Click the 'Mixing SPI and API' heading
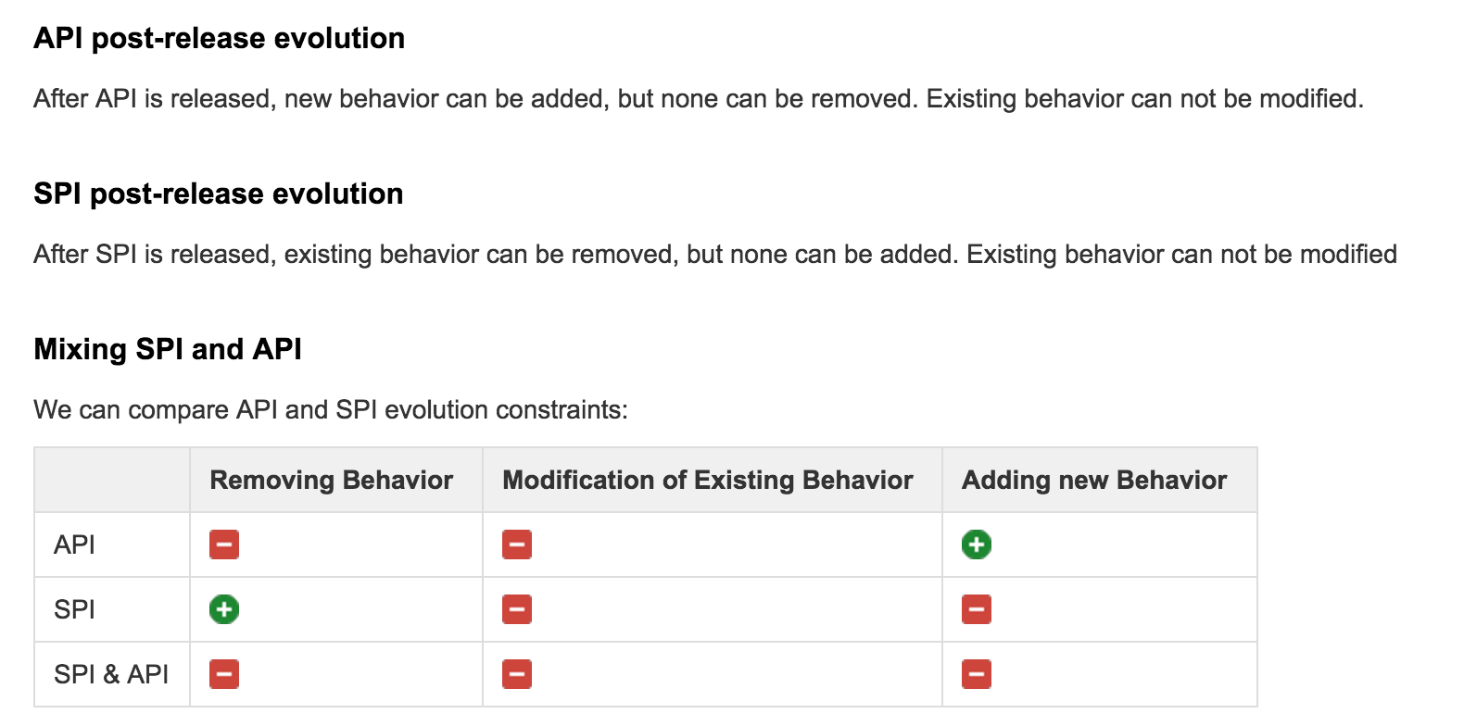Viewport: 1464px width, 726px height. (168, 349)
